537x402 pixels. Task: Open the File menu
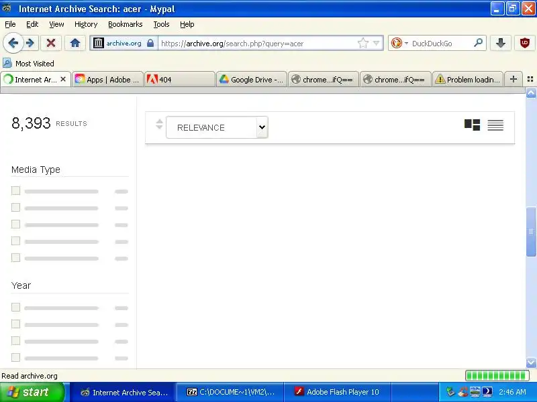click(x=10, y=24)
